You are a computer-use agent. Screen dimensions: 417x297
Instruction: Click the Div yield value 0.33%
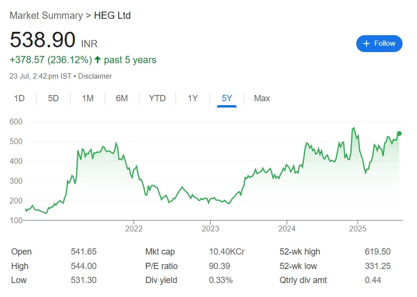click(x=221, y=280)
